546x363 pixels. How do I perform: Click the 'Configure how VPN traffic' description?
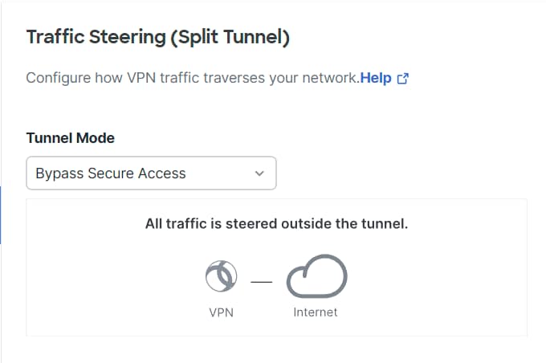click(192, 78)
